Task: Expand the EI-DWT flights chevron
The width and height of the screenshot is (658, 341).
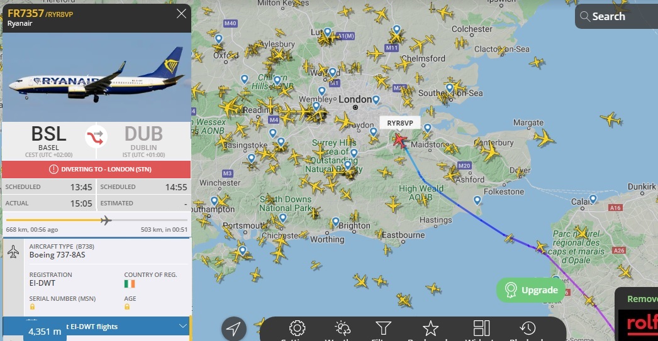Action: tap(182, 326)
